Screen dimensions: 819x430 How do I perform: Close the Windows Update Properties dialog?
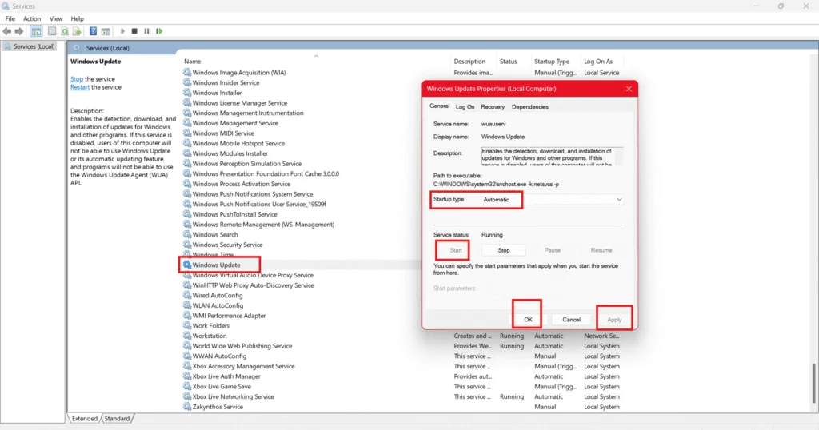pos(629,89)
